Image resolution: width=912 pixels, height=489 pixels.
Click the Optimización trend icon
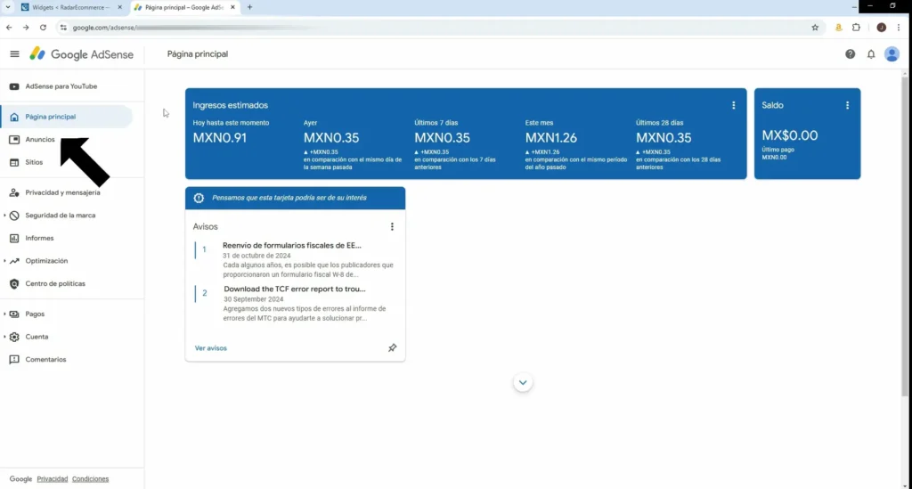(14, 261)
